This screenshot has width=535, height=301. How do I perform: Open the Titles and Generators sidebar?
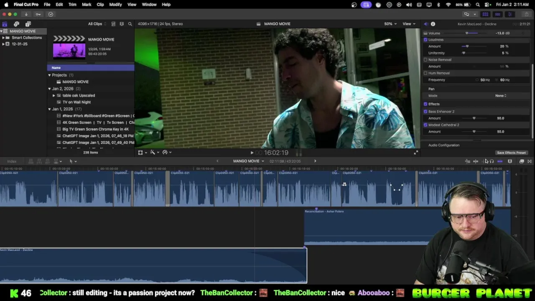[x=28, y=24]
